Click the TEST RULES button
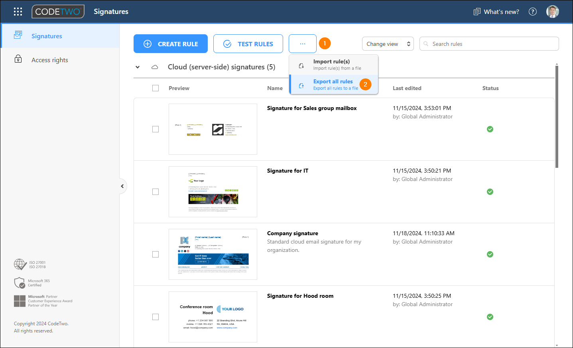This screenshot has width=573, height=348. point(248,44)
